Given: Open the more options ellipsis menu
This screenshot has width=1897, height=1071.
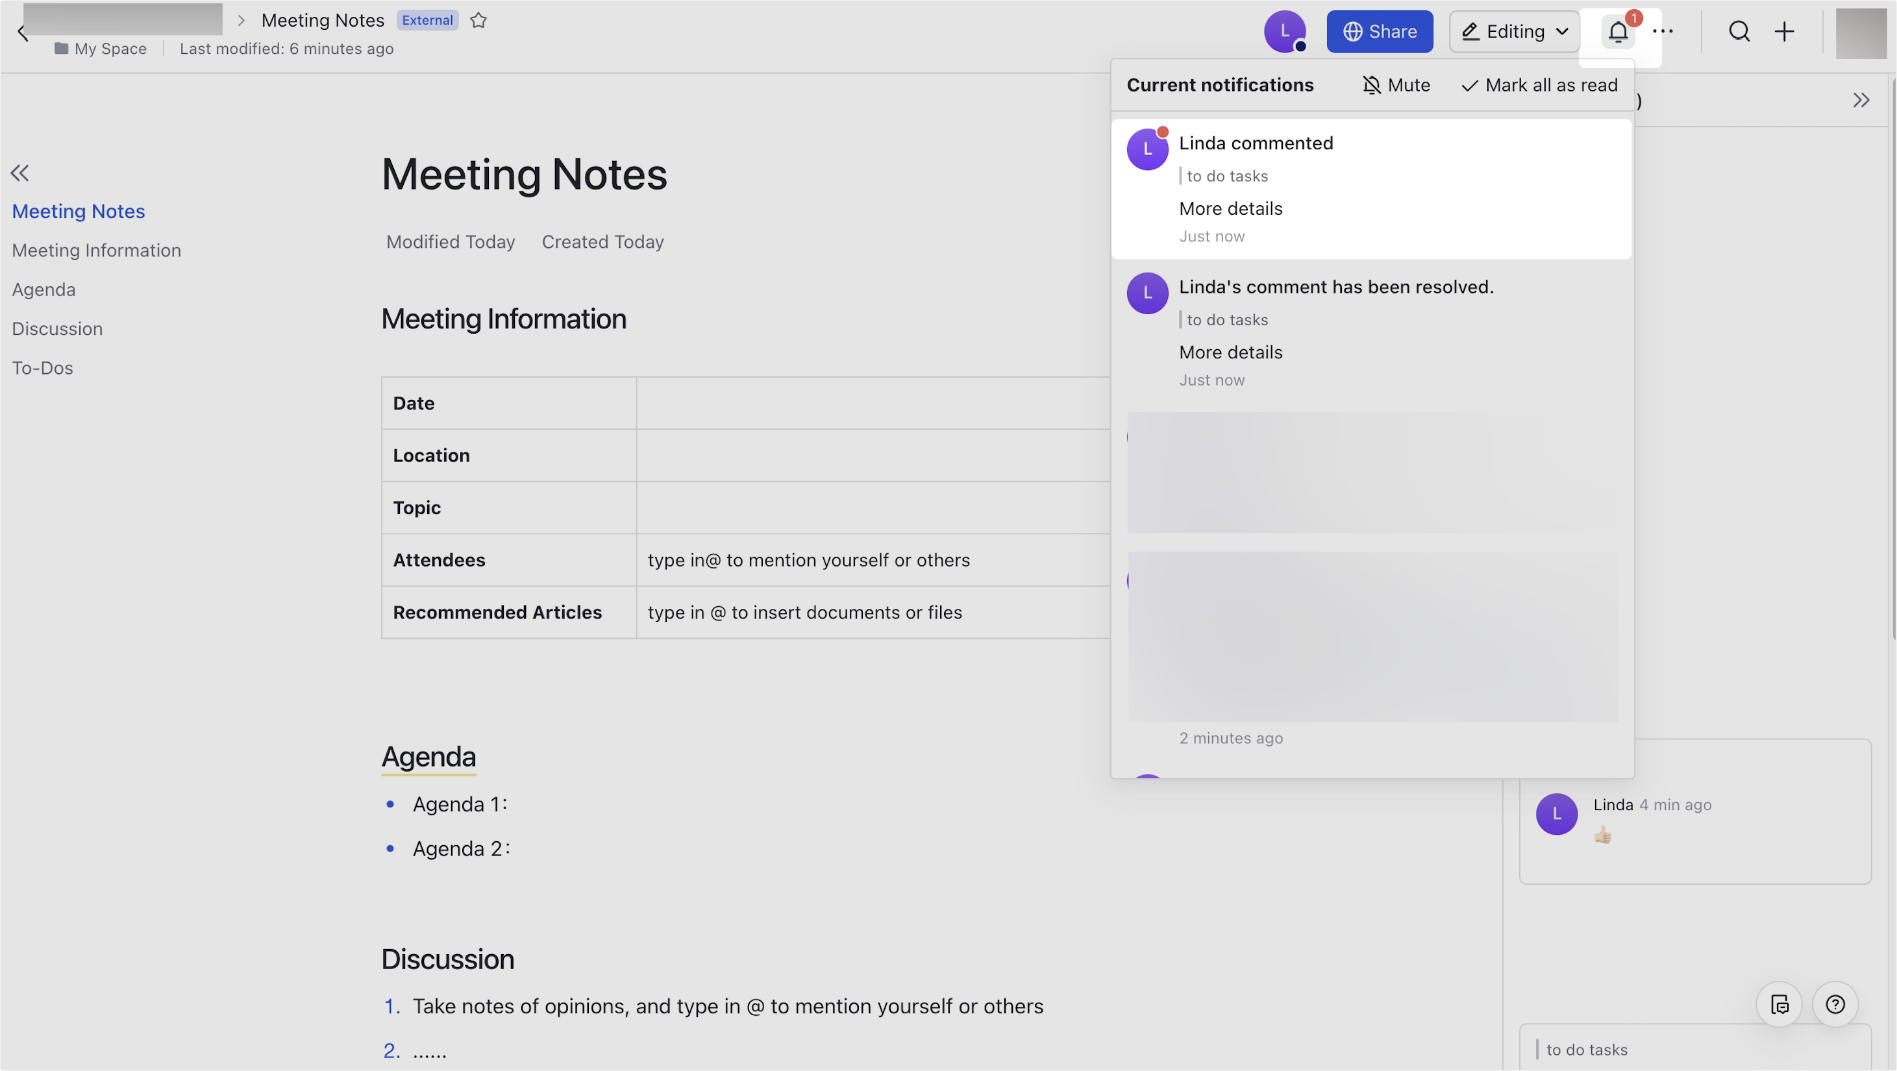Looking at the screenshot, I should 1663,32.
